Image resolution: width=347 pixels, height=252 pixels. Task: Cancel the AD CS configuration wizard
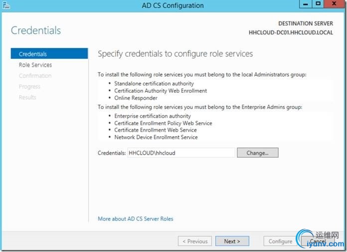pyautogui.click(x=318, y=242)
